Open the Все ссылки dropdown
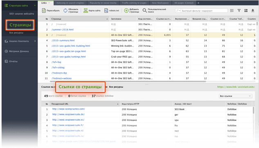Image resolution: width=259 pixels, height=148 pixels. click(x=235, y=96)
